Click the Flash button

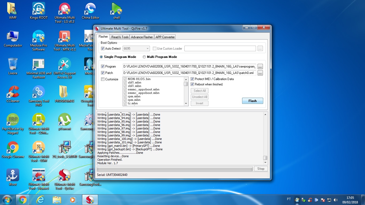(x=253, y=101)
